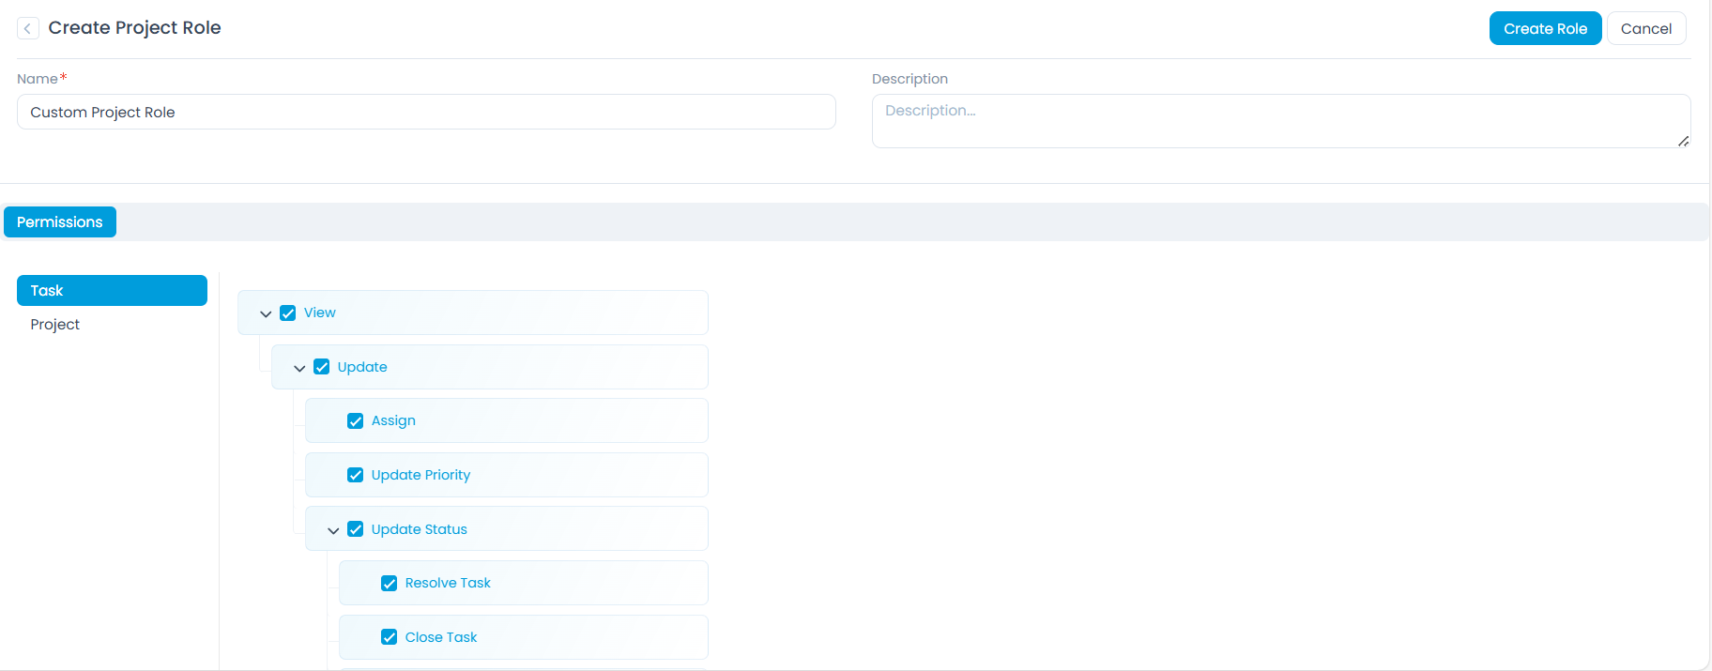Collapse the Update Status group

tap(333, 530)
